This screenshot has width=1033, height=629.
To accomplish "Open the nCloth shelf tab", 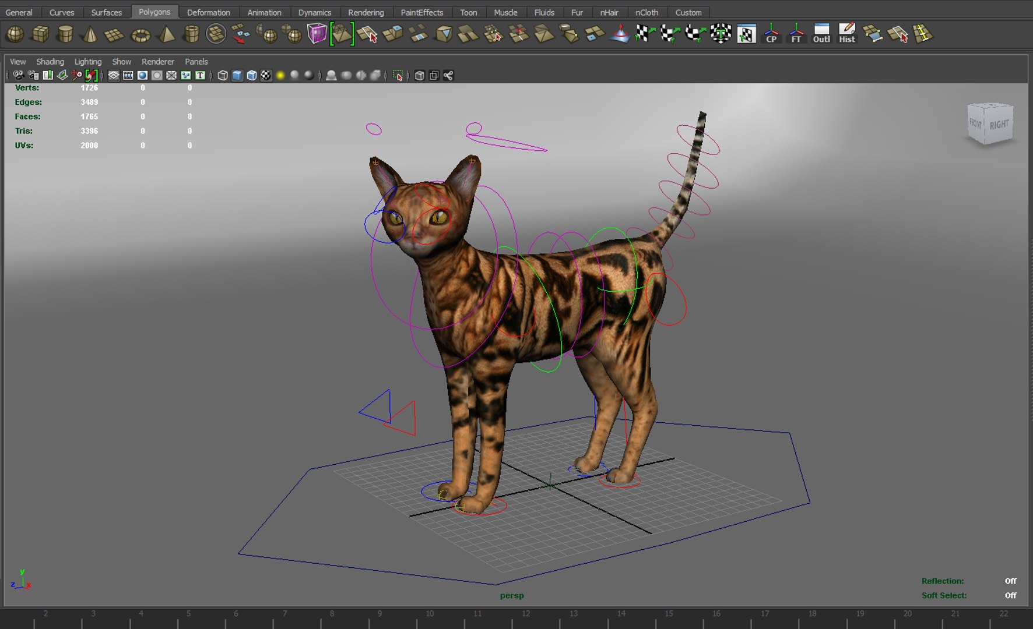I will click(x=646, y=12).
